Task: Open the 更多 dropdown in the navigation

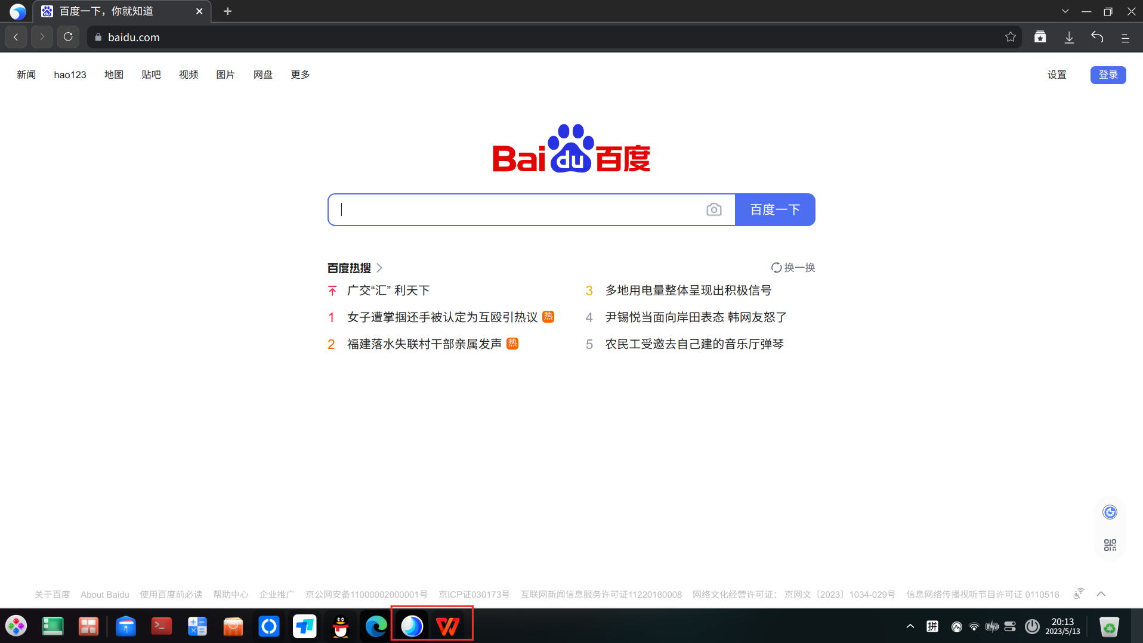Action: [x=300, y=75]
